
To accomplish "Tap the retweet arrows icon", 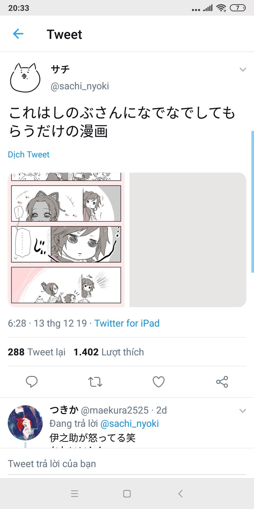I will pyautogui.click(x=95, y=382).
